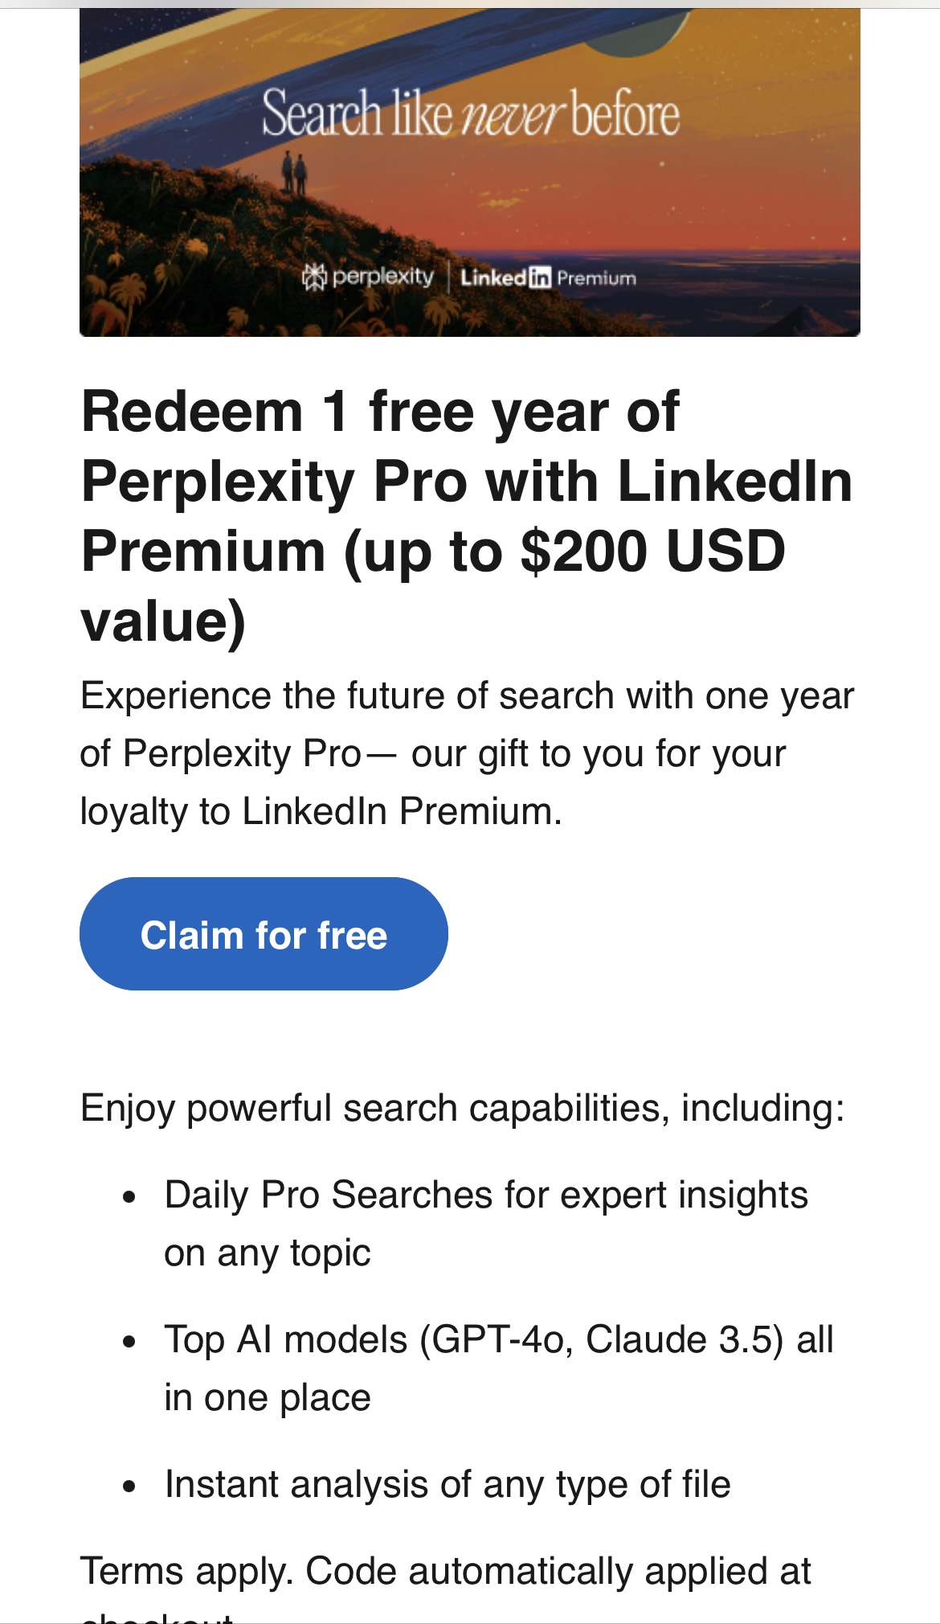Click bullet dot before 'Daily Pro Searches'
Viewport: 940px width, 1624px height.
(x=129, y=1197)
